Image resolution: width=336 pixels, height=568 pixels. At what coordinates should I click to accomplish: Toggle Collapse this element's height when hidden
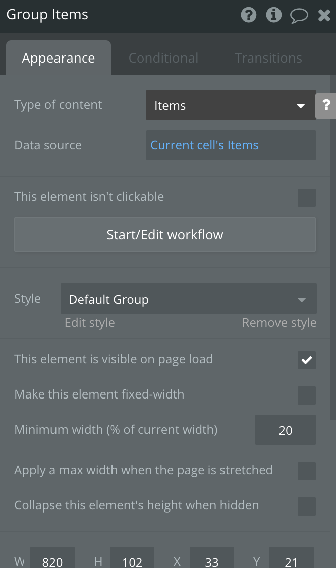click(x=306, y=506)
